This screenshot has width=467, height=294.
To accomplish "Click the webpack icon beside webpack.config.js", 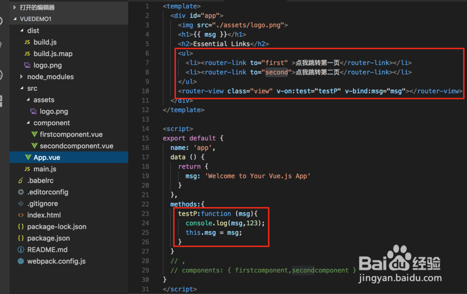I will (21, 261).
